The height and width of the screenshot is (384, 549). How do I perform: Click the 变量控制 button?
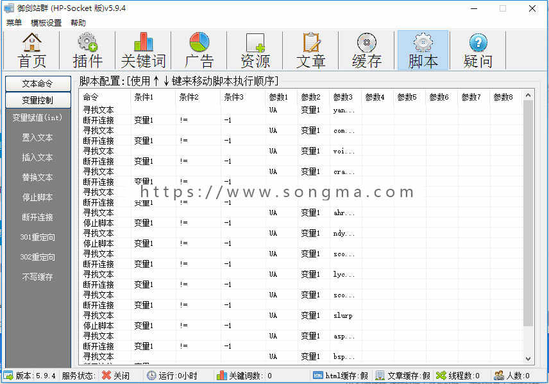(38, 100)
